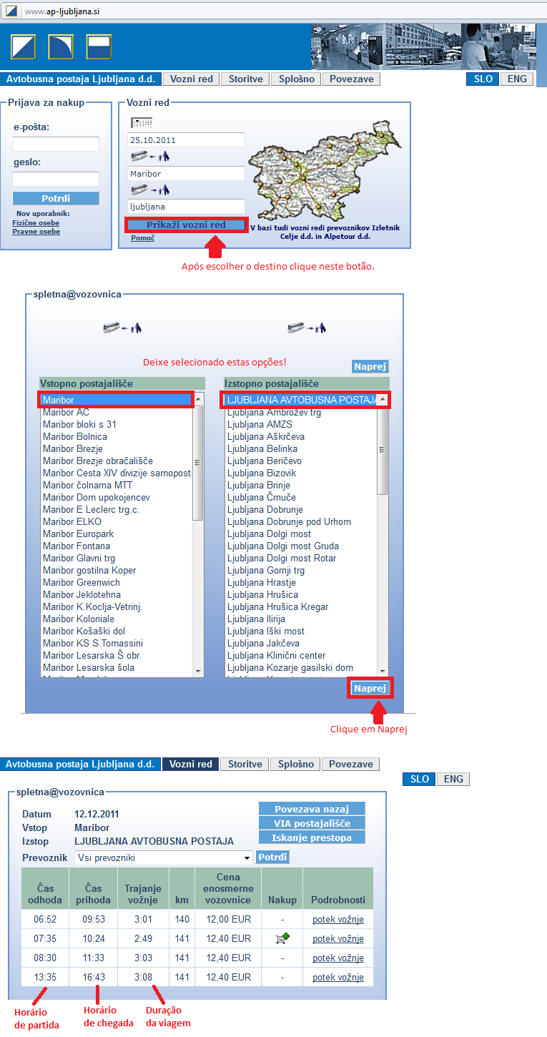Click the calendar icon above the date field
This screenshot has width=547, height=1037.
(x=142, y=122)
